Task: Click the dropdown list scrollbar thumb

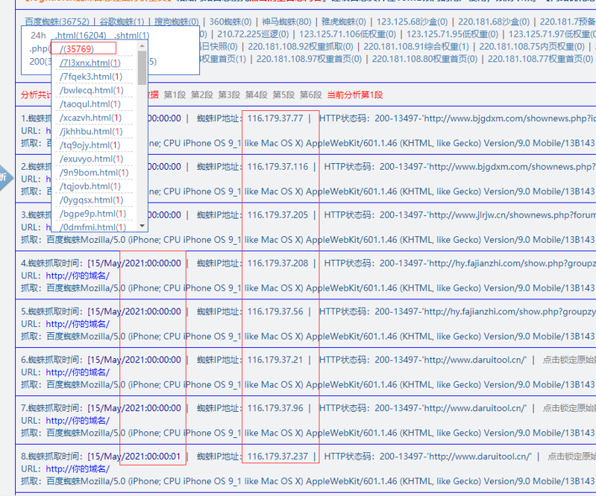Action: click(142, 68)
